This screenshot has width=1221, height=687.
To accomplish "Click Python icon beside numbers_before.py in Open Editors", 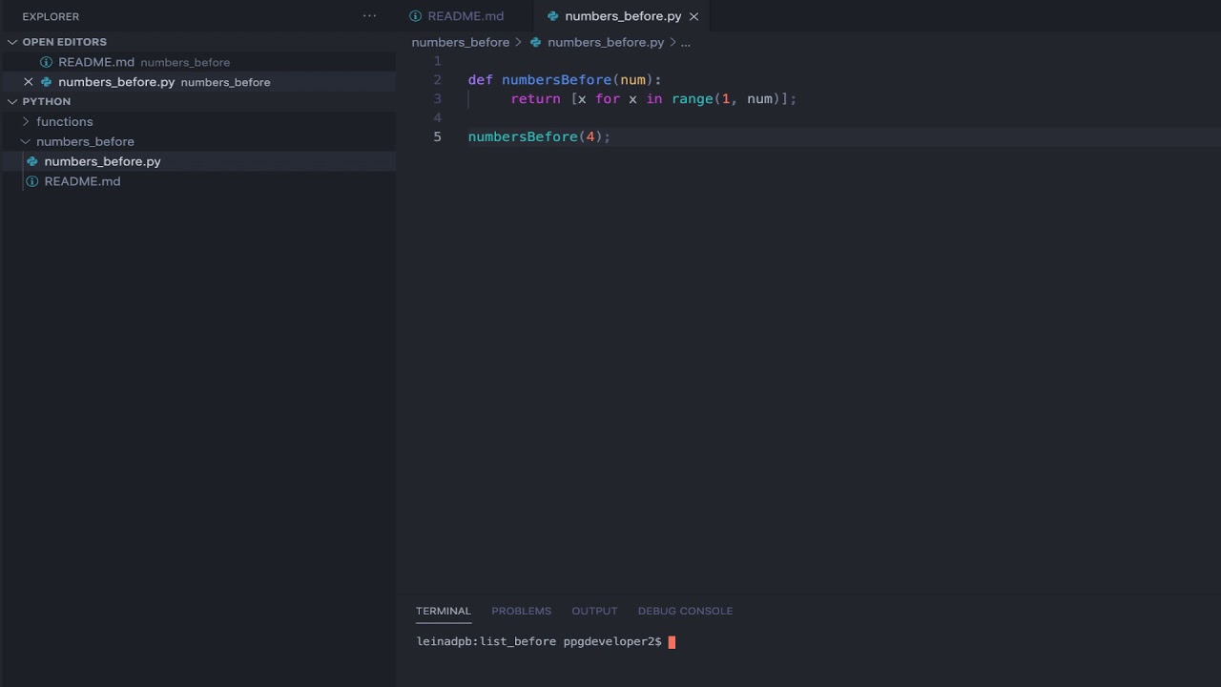I will click(x=46, y=82).
